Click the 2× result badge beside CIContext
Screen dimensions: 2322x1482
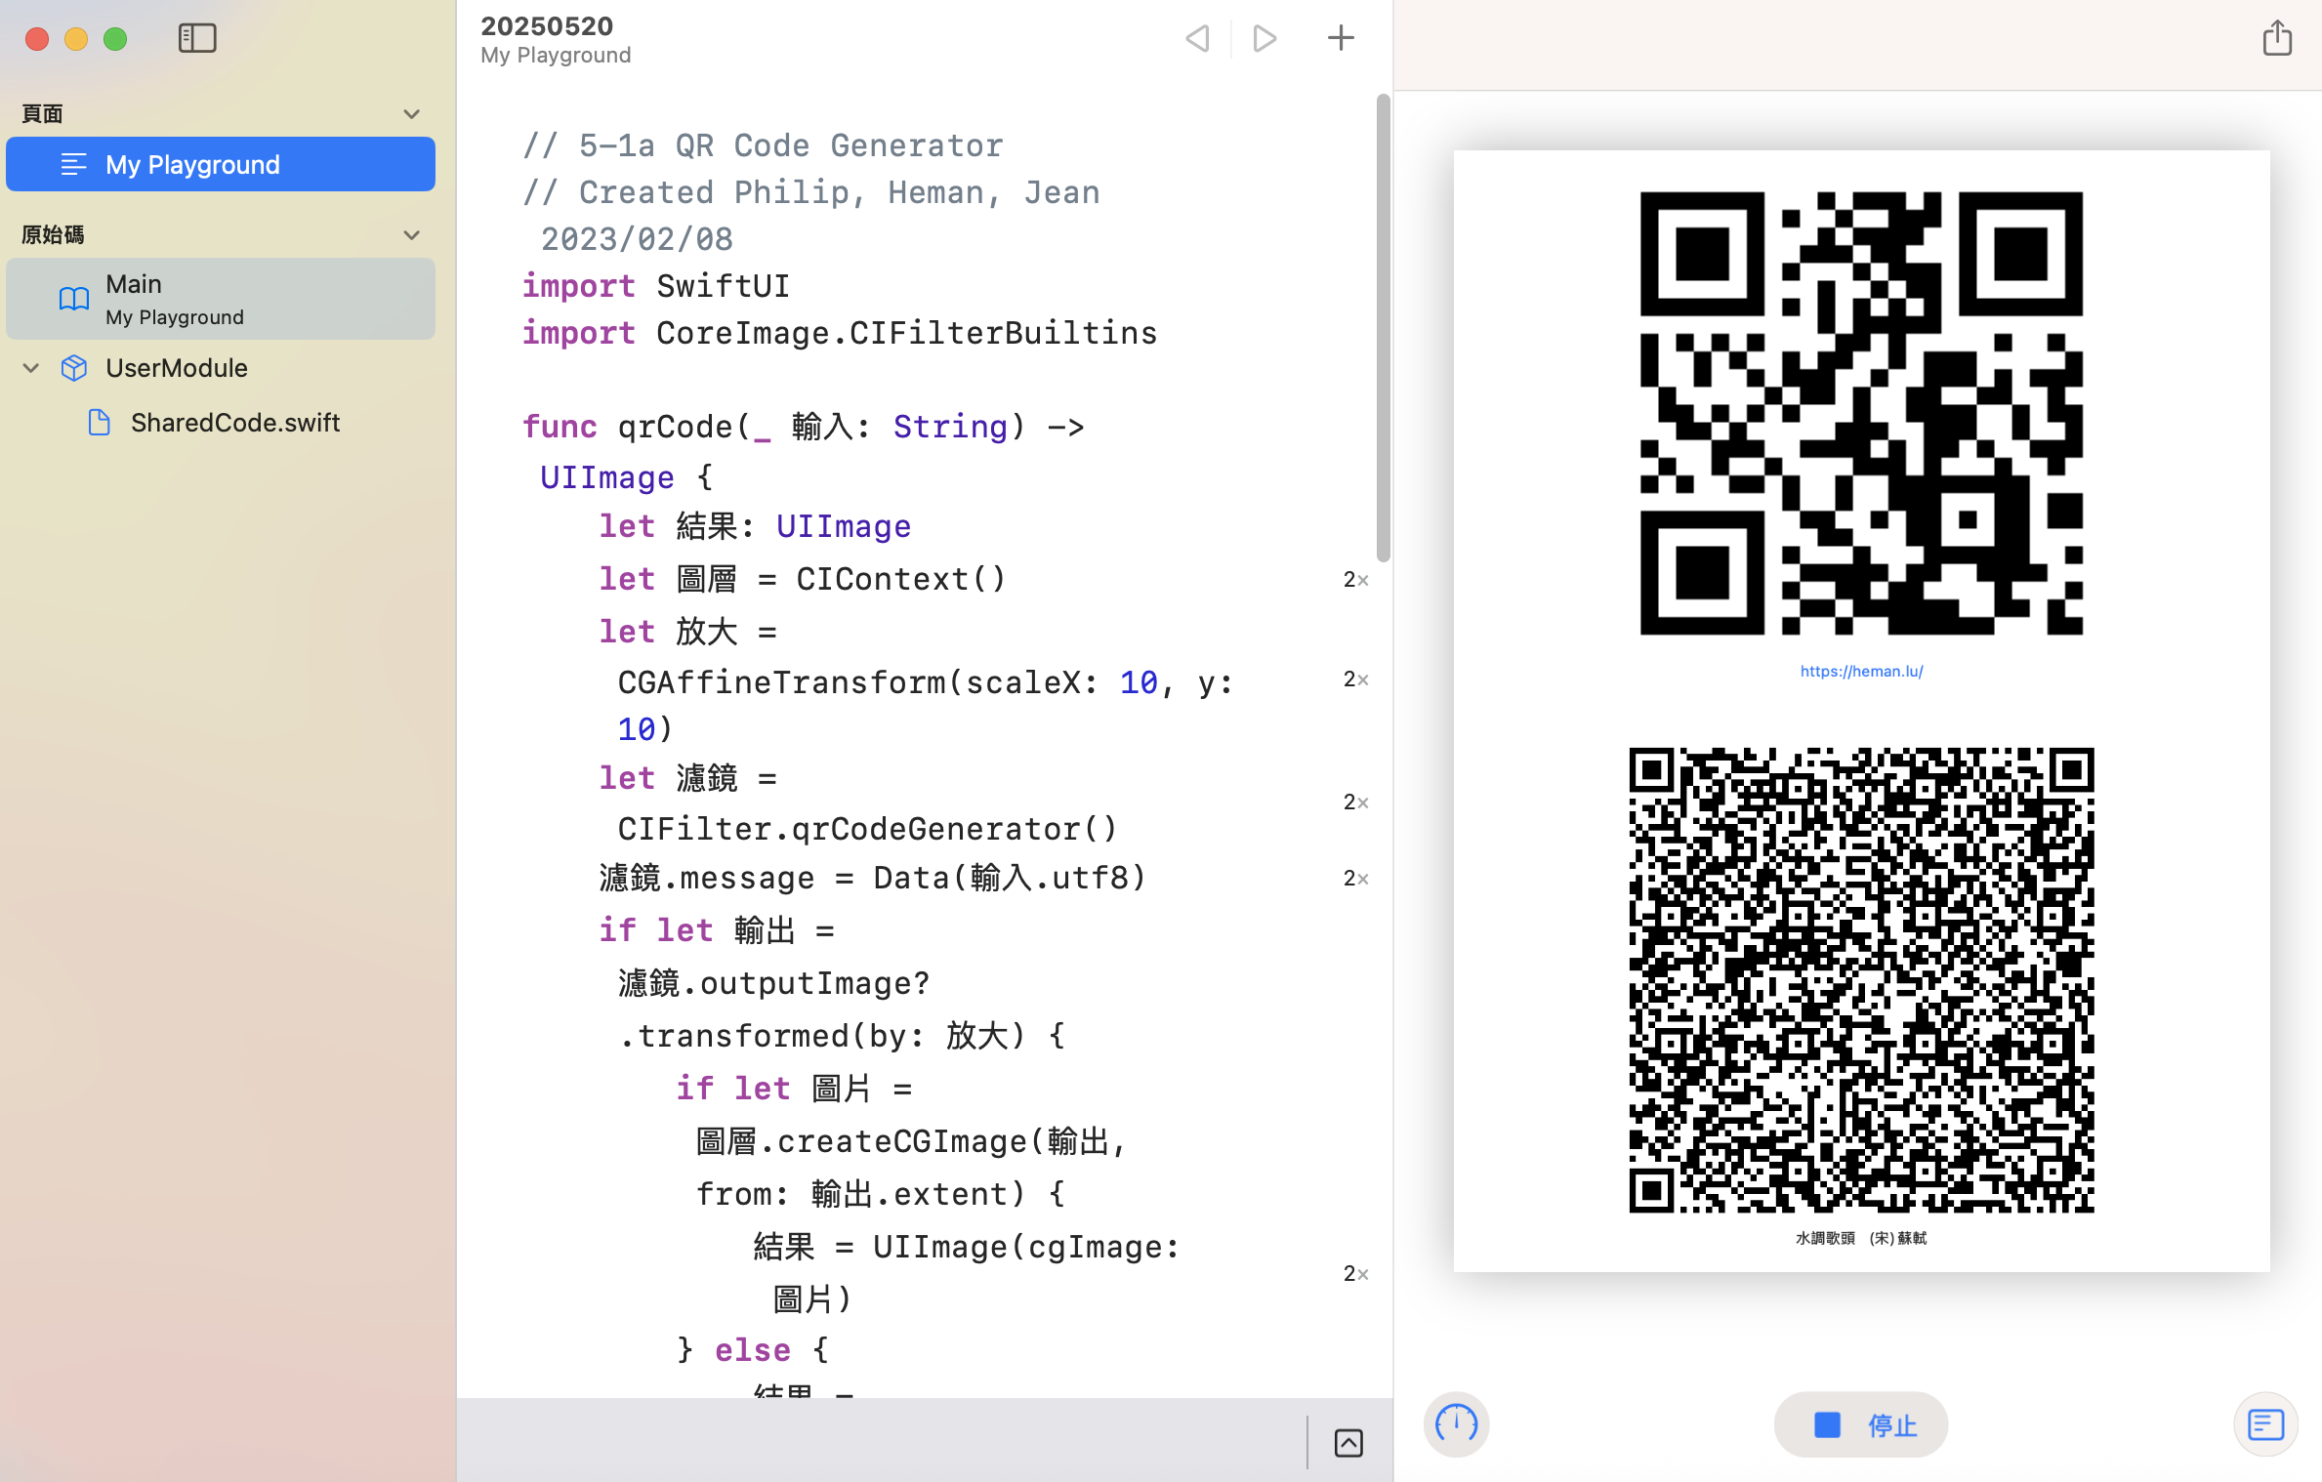point(1355,580)
